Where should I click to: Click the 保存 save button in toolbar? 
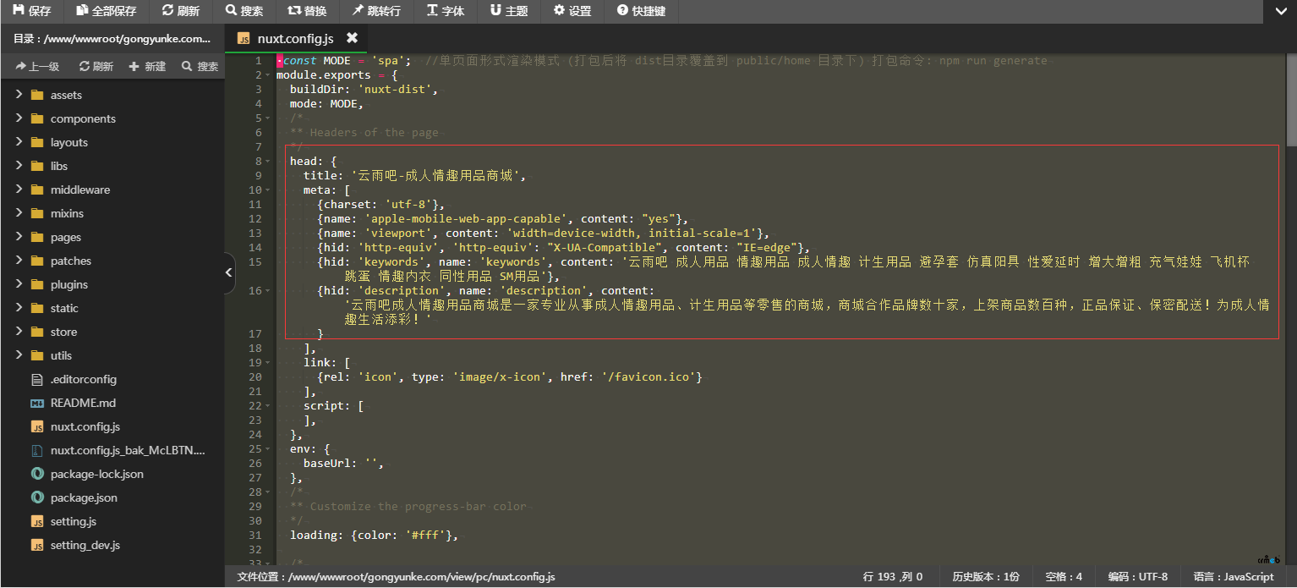[31, 11]
